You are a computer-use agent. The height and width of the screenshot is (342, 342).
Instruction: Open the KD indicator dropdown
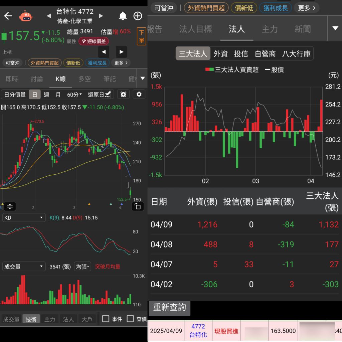(x=23, y=218)
